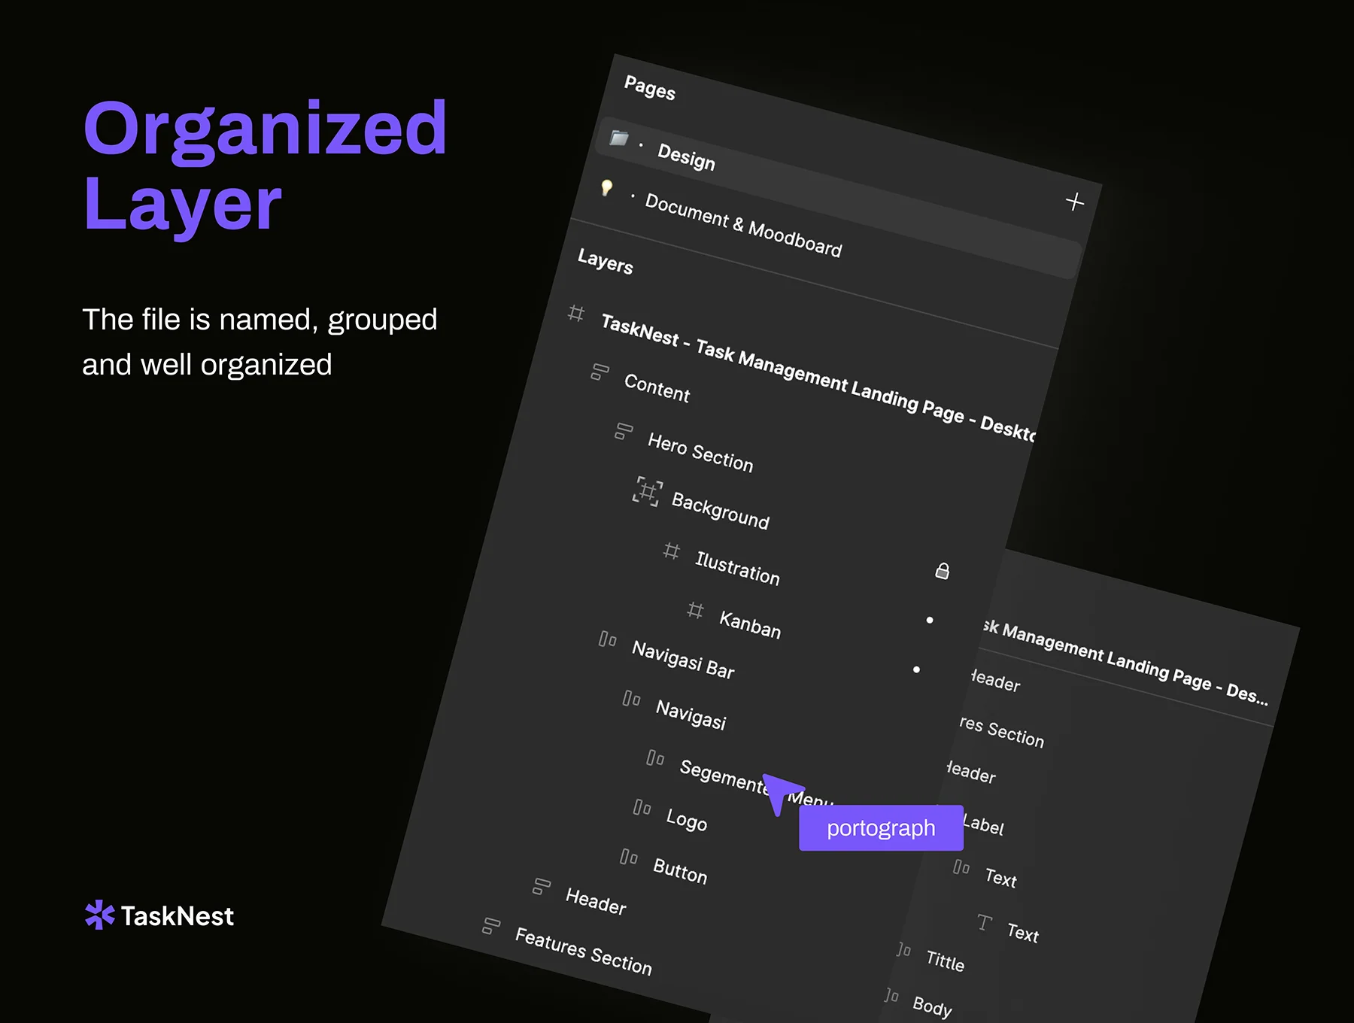Viewport: 1354px width, 1023px height.
Task: Add a new page with the plus icon
Action: click(x=1075, y=202)
